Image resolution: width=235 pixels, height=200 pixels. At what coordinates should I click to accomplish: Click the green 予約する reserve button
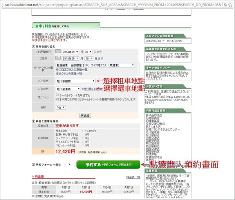tap(108, 164)
